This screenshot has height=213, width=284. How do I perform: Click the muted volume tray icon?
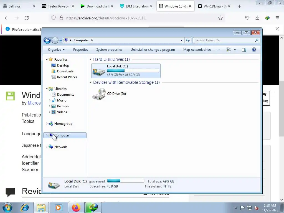pos(256,208)
